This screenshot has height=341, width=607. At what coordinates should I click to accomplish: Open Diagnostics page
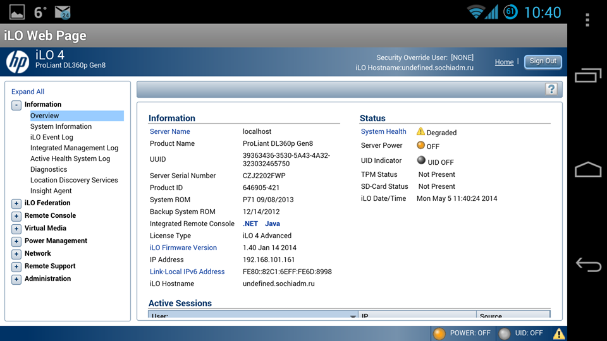pyautogui.click(x=49, y=169)
